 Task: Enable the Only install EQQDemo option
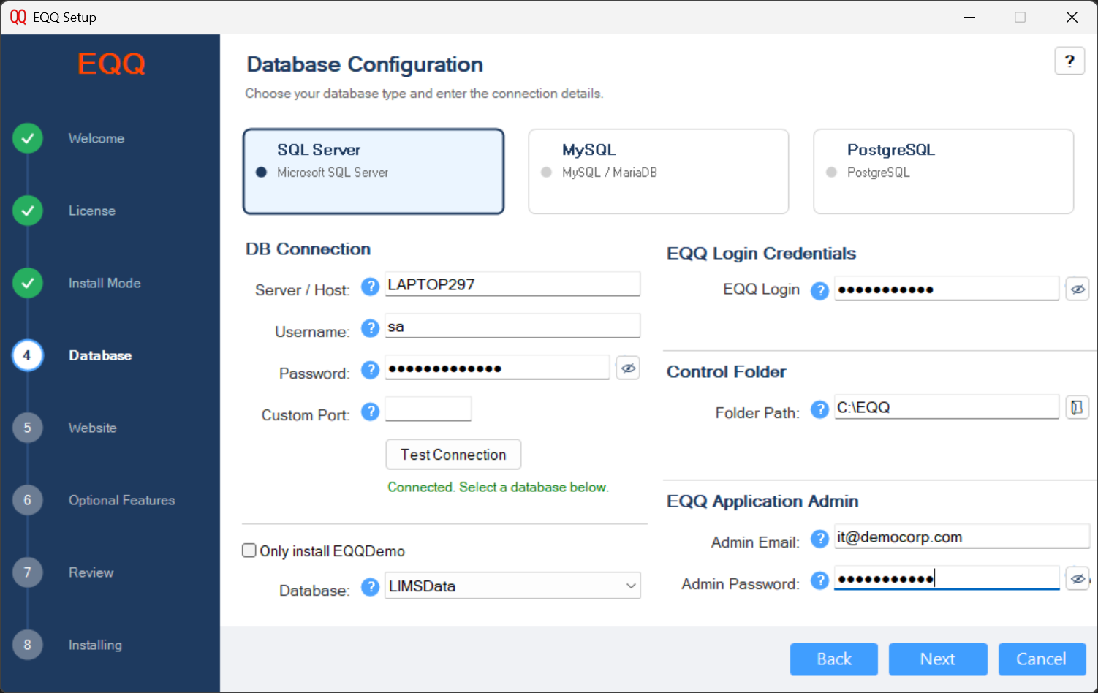click(x=249, y=550)
